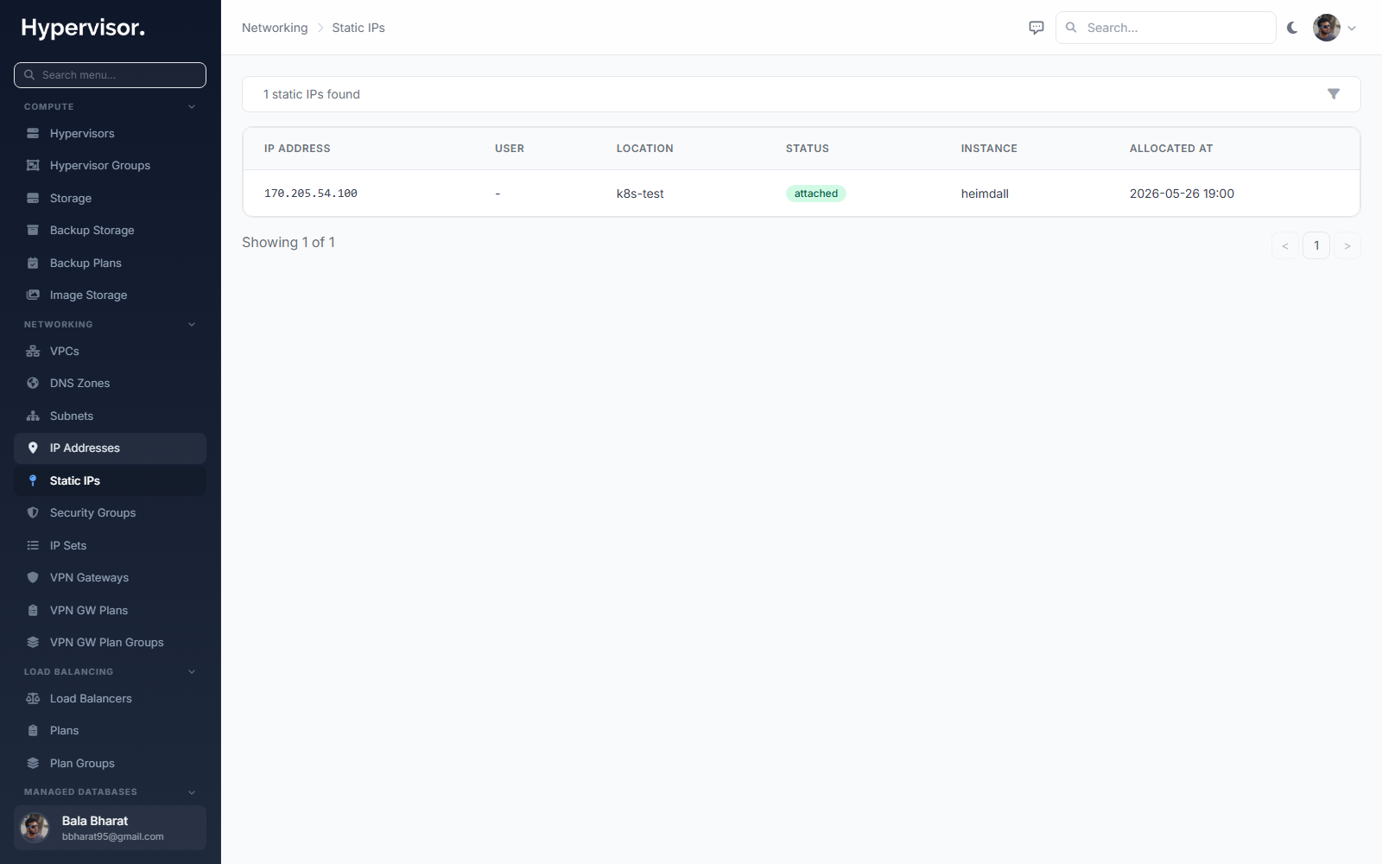Select Security Groups in the sidebar
The height and width of the screenshot is (864, 1382).
coord(110,512)
